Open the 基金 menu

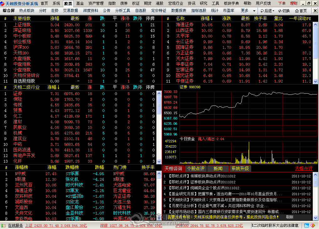80,3
